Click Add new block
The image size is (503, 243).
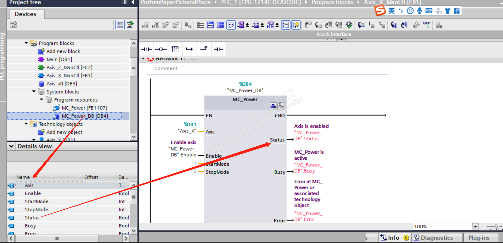[63, 51]
